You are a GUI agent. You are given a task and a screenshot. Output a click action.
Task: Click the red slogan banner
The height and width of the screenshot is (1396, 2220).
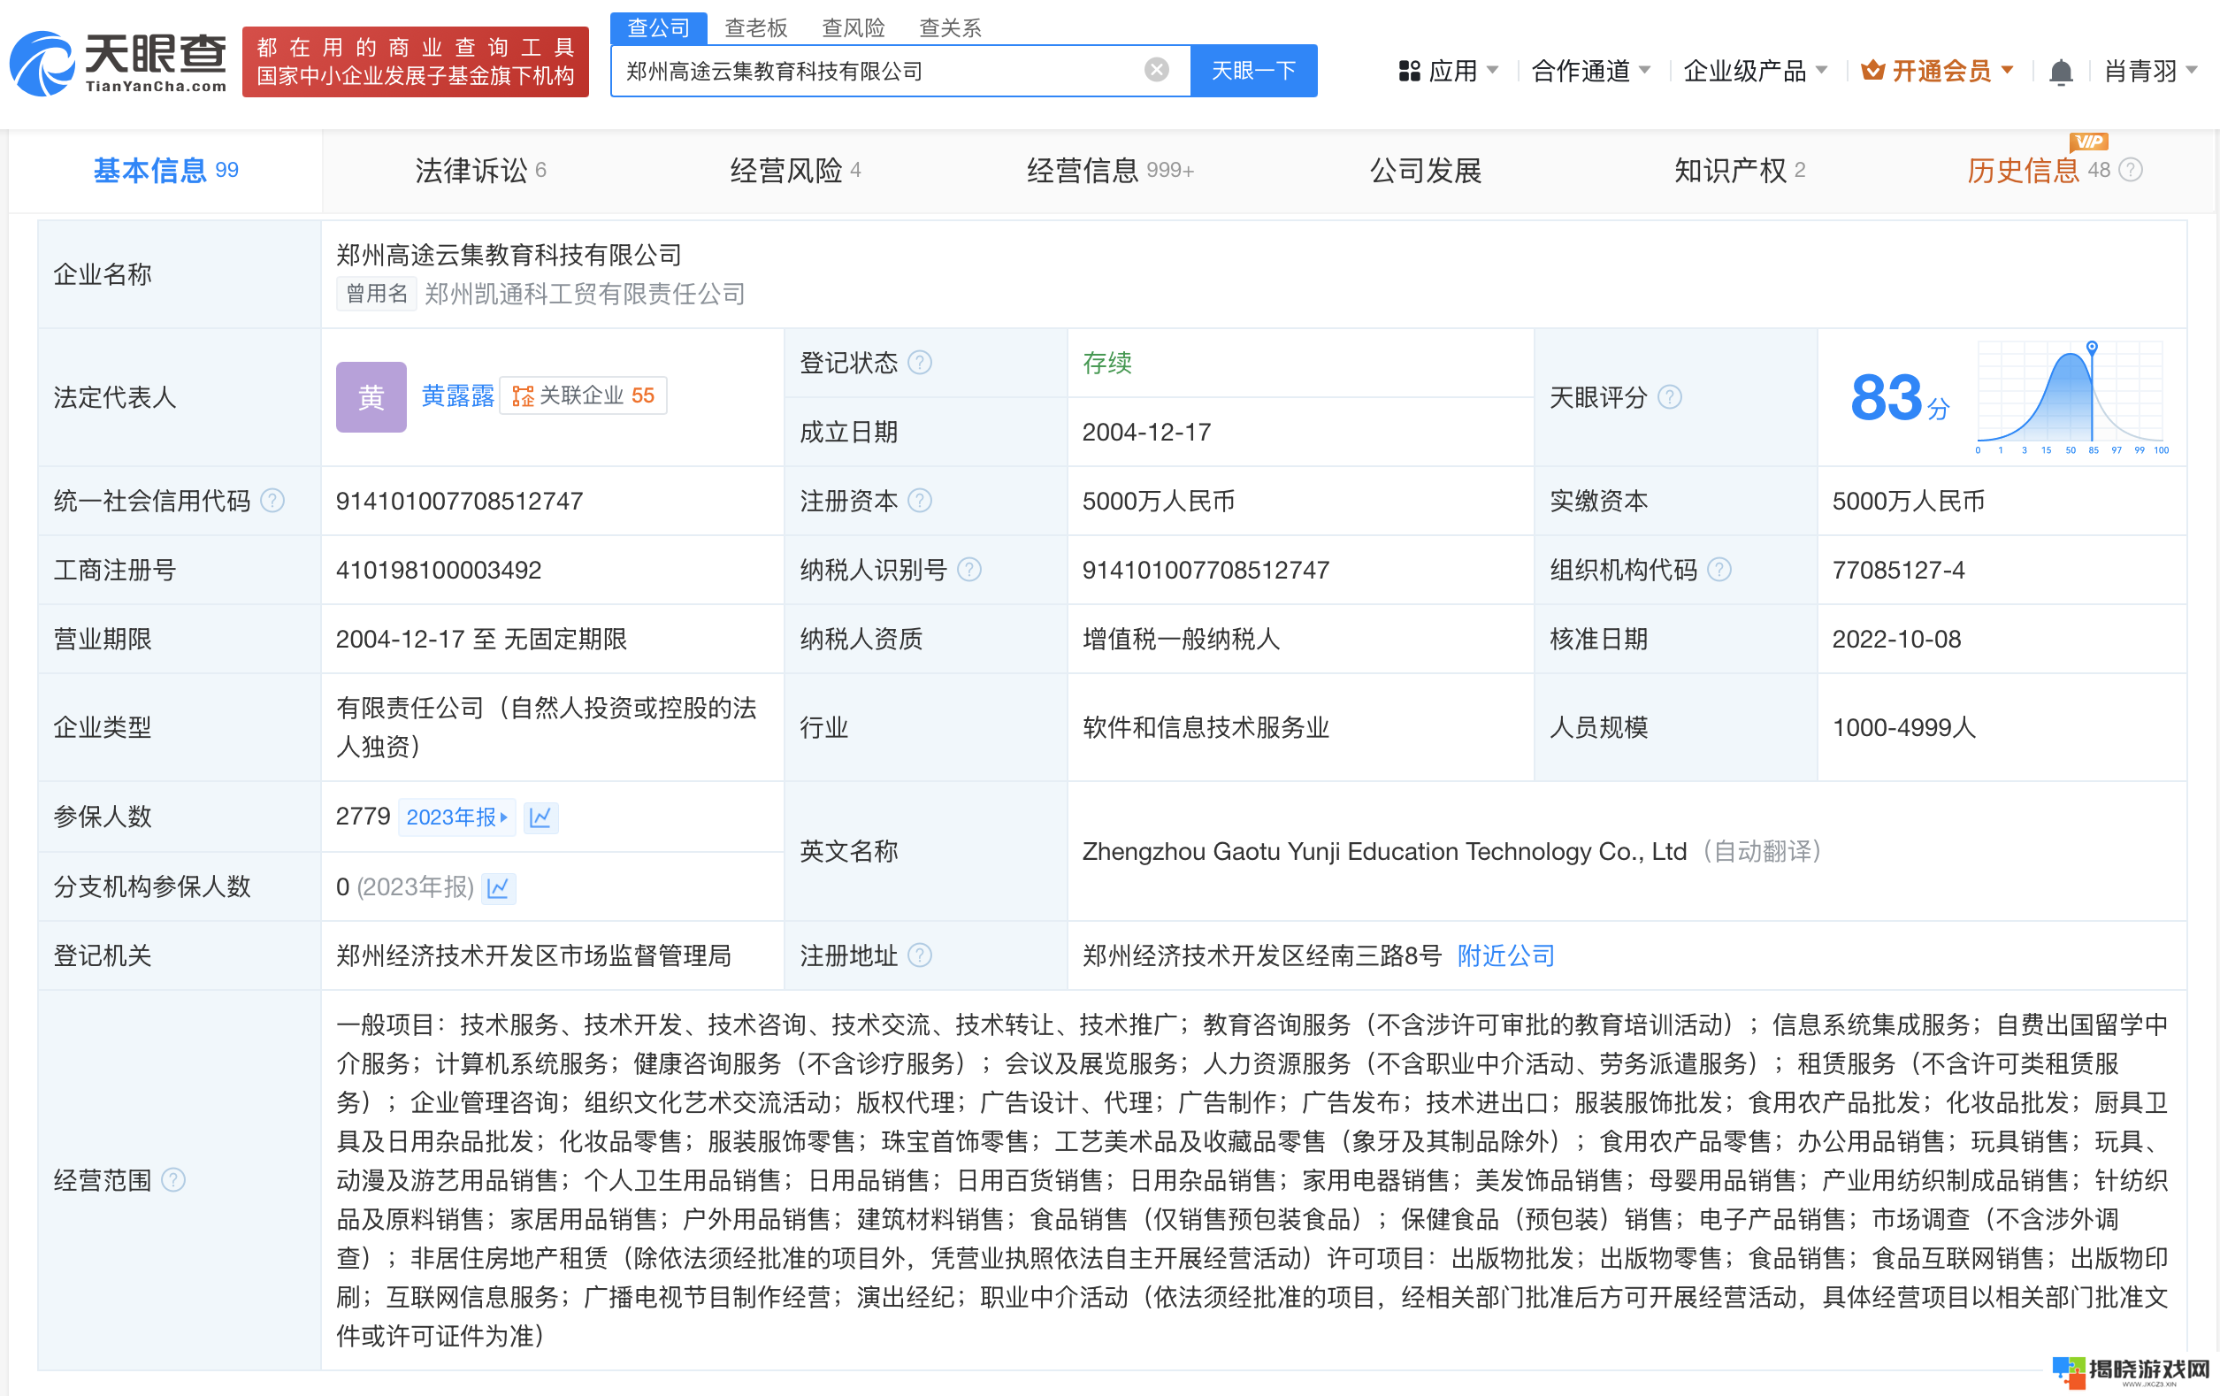coord(416,62)
